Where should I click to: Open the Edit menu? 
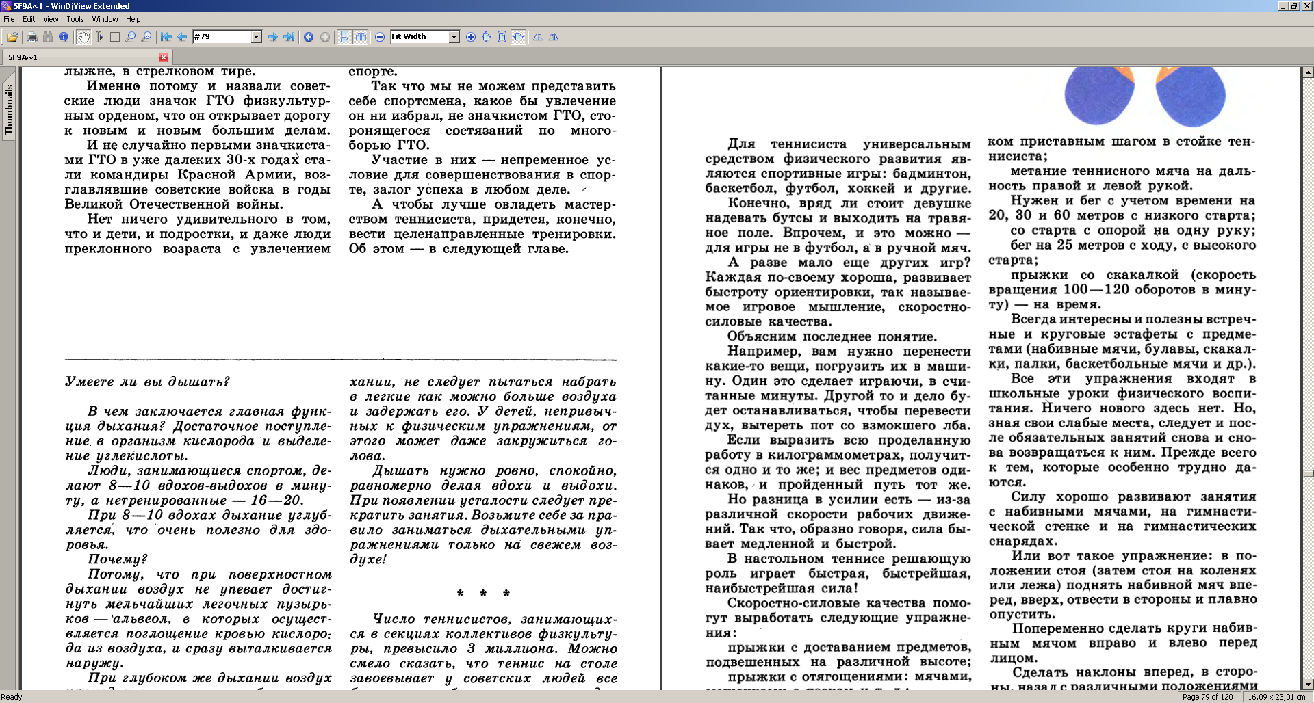pos(29,19)
